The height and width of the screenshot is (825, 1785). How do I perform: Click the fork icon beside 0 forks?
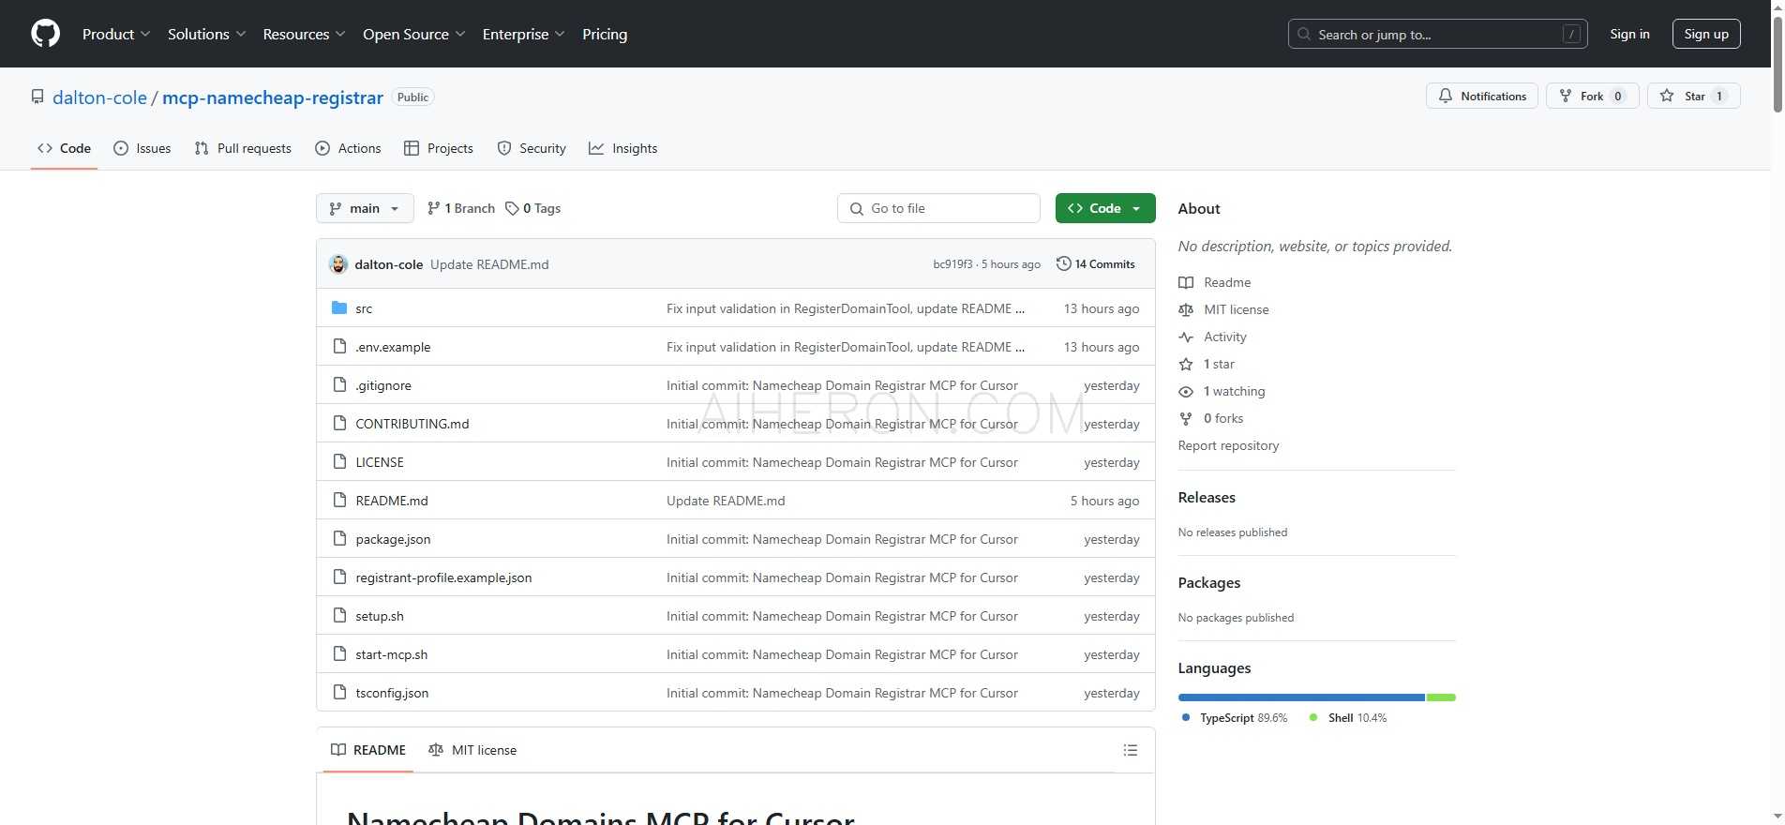tap(1186, 418)
